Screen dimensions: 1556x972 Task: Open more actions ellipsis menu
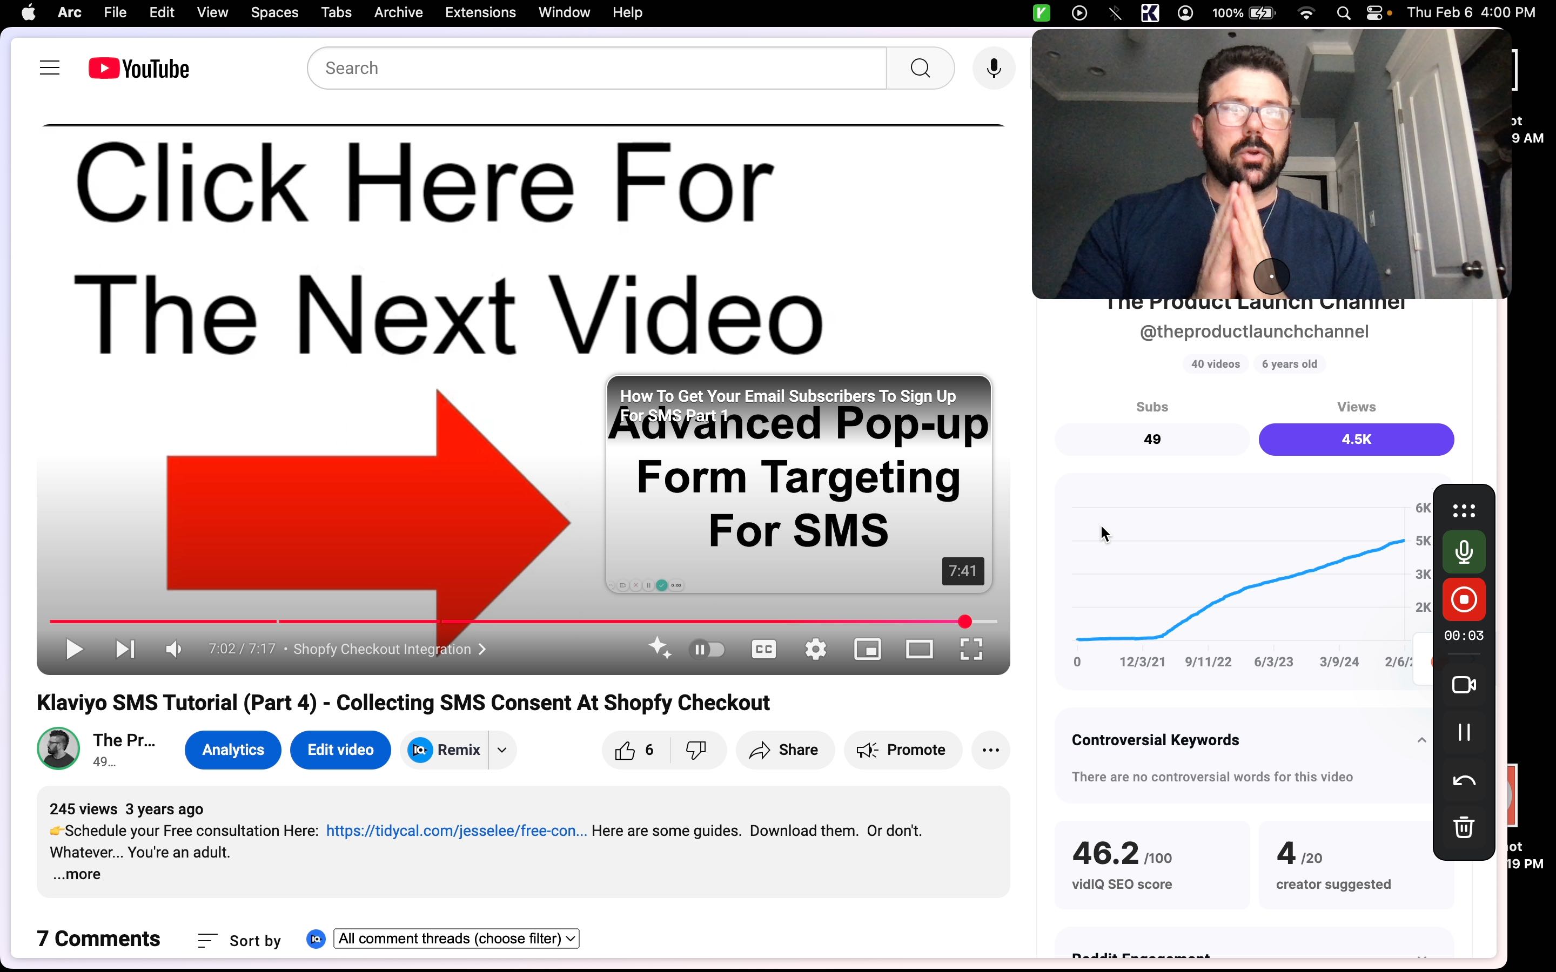pyautogui.click(x=991, y=750)
